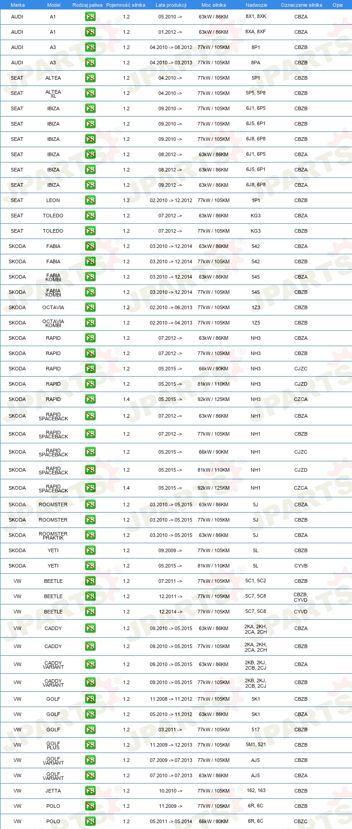Select fuel icon in VW JETTA row
Viewport: 352px width, 829px height.
click(x=90, y=791)
